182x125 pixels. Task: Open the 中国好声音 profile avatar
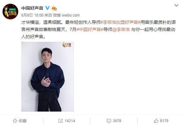tap(10, 12)
